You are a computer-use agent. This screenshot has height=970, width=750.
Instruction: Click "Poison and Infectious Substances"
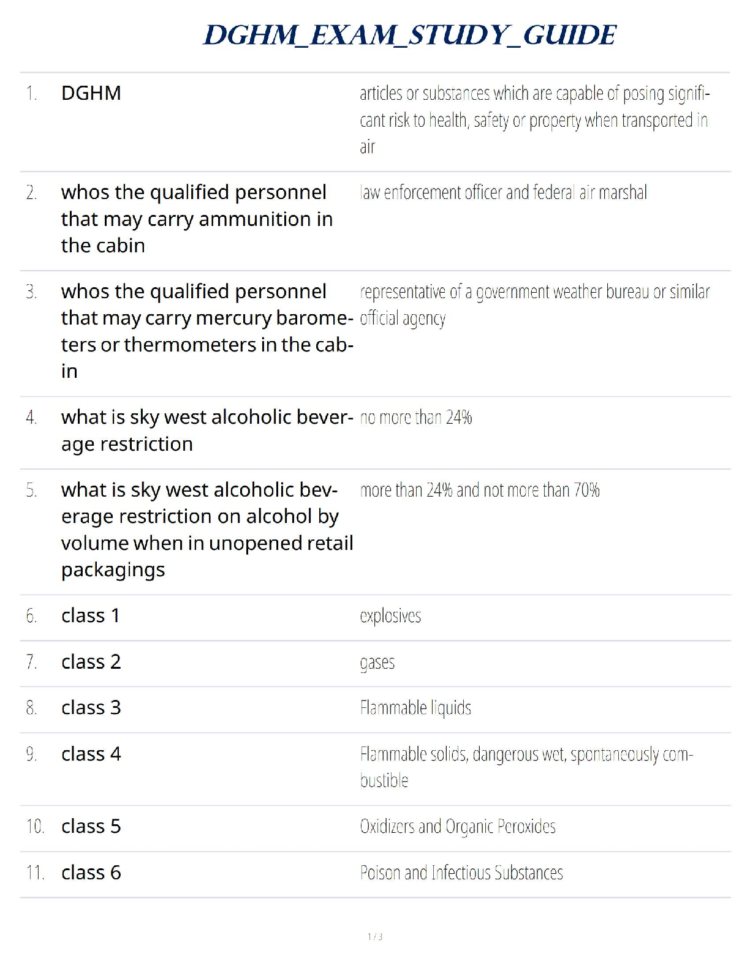461,873
